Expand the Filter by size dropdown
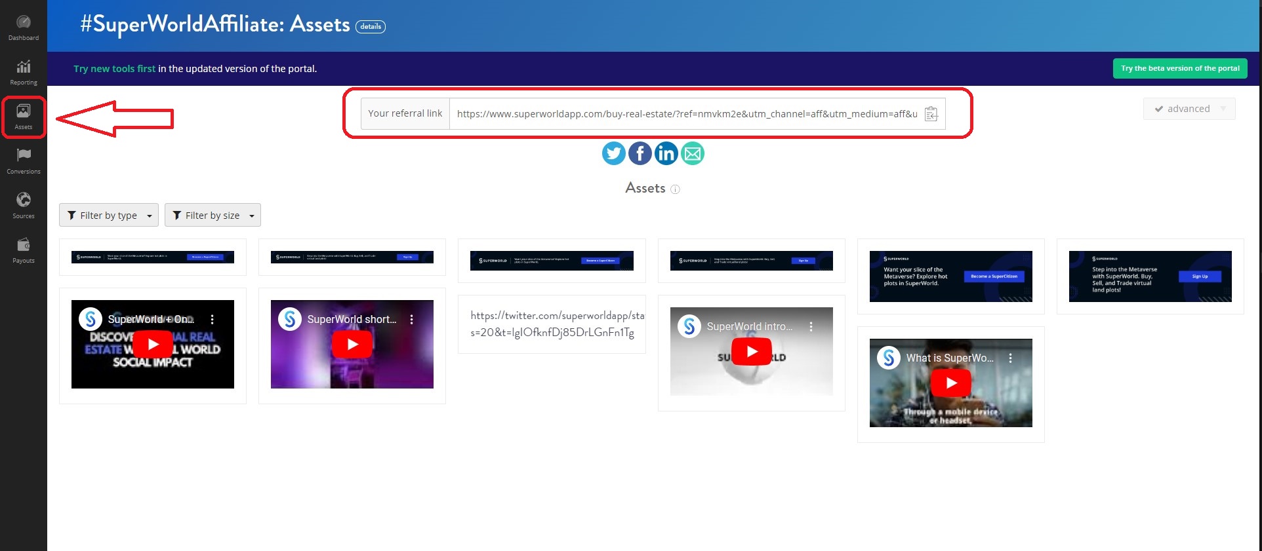The image size is (1262, 551). pyautogui.click(x=213, y=215)
